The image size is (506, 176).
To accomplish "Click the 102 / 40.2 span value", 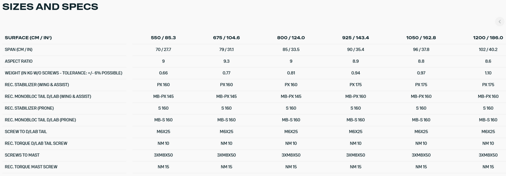I will (x=488, y=50).
